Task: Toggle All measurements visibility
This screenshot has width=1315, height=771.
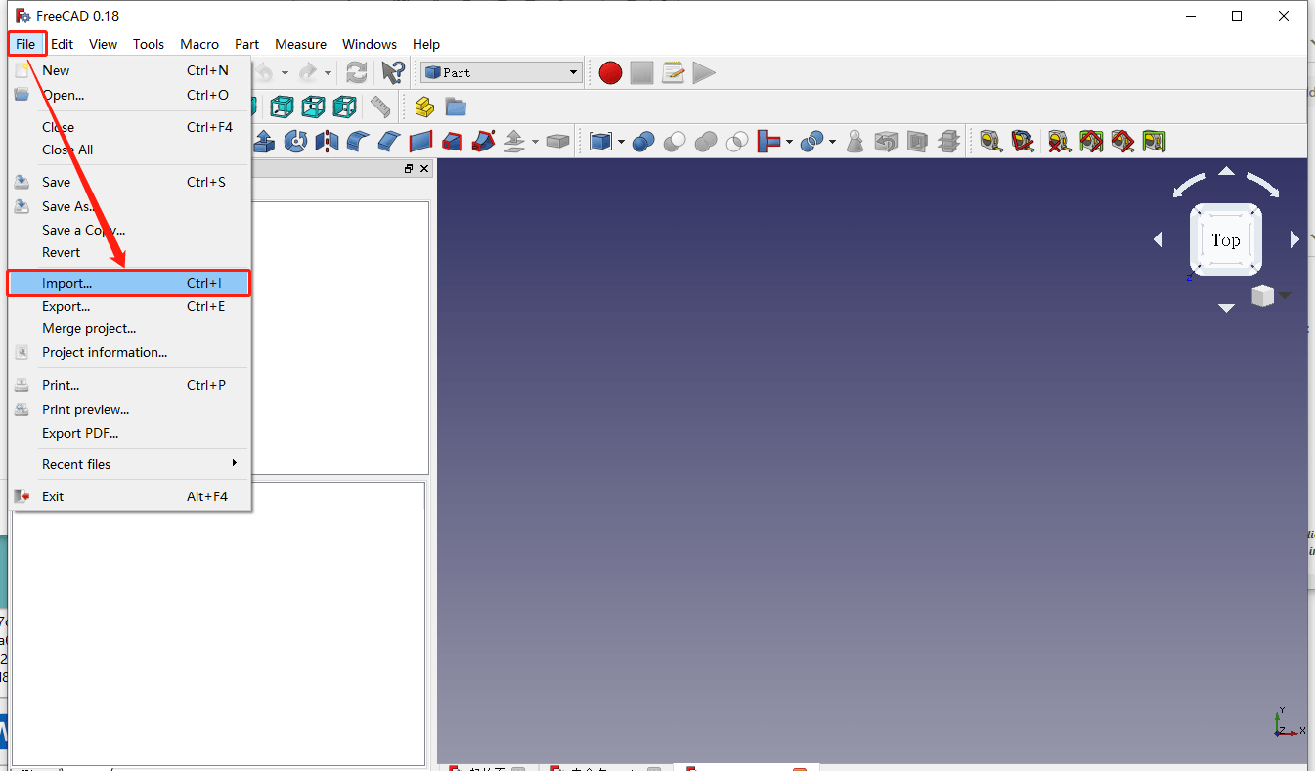Action: click(1088, 142)
